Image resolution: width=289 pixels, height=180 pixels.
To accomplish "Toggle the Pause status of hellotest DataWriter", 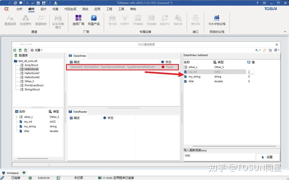I will [168, 67].
